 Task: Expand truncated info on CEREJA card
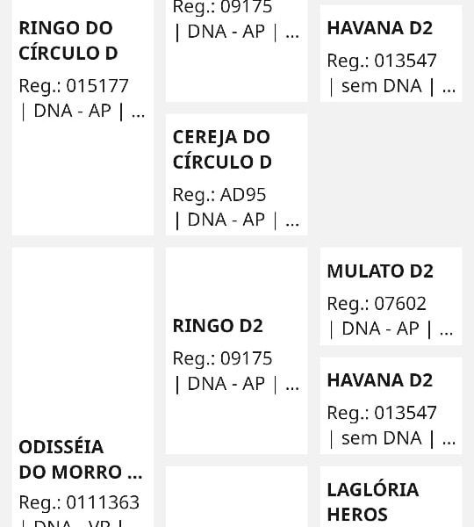[x=292, y=220]
